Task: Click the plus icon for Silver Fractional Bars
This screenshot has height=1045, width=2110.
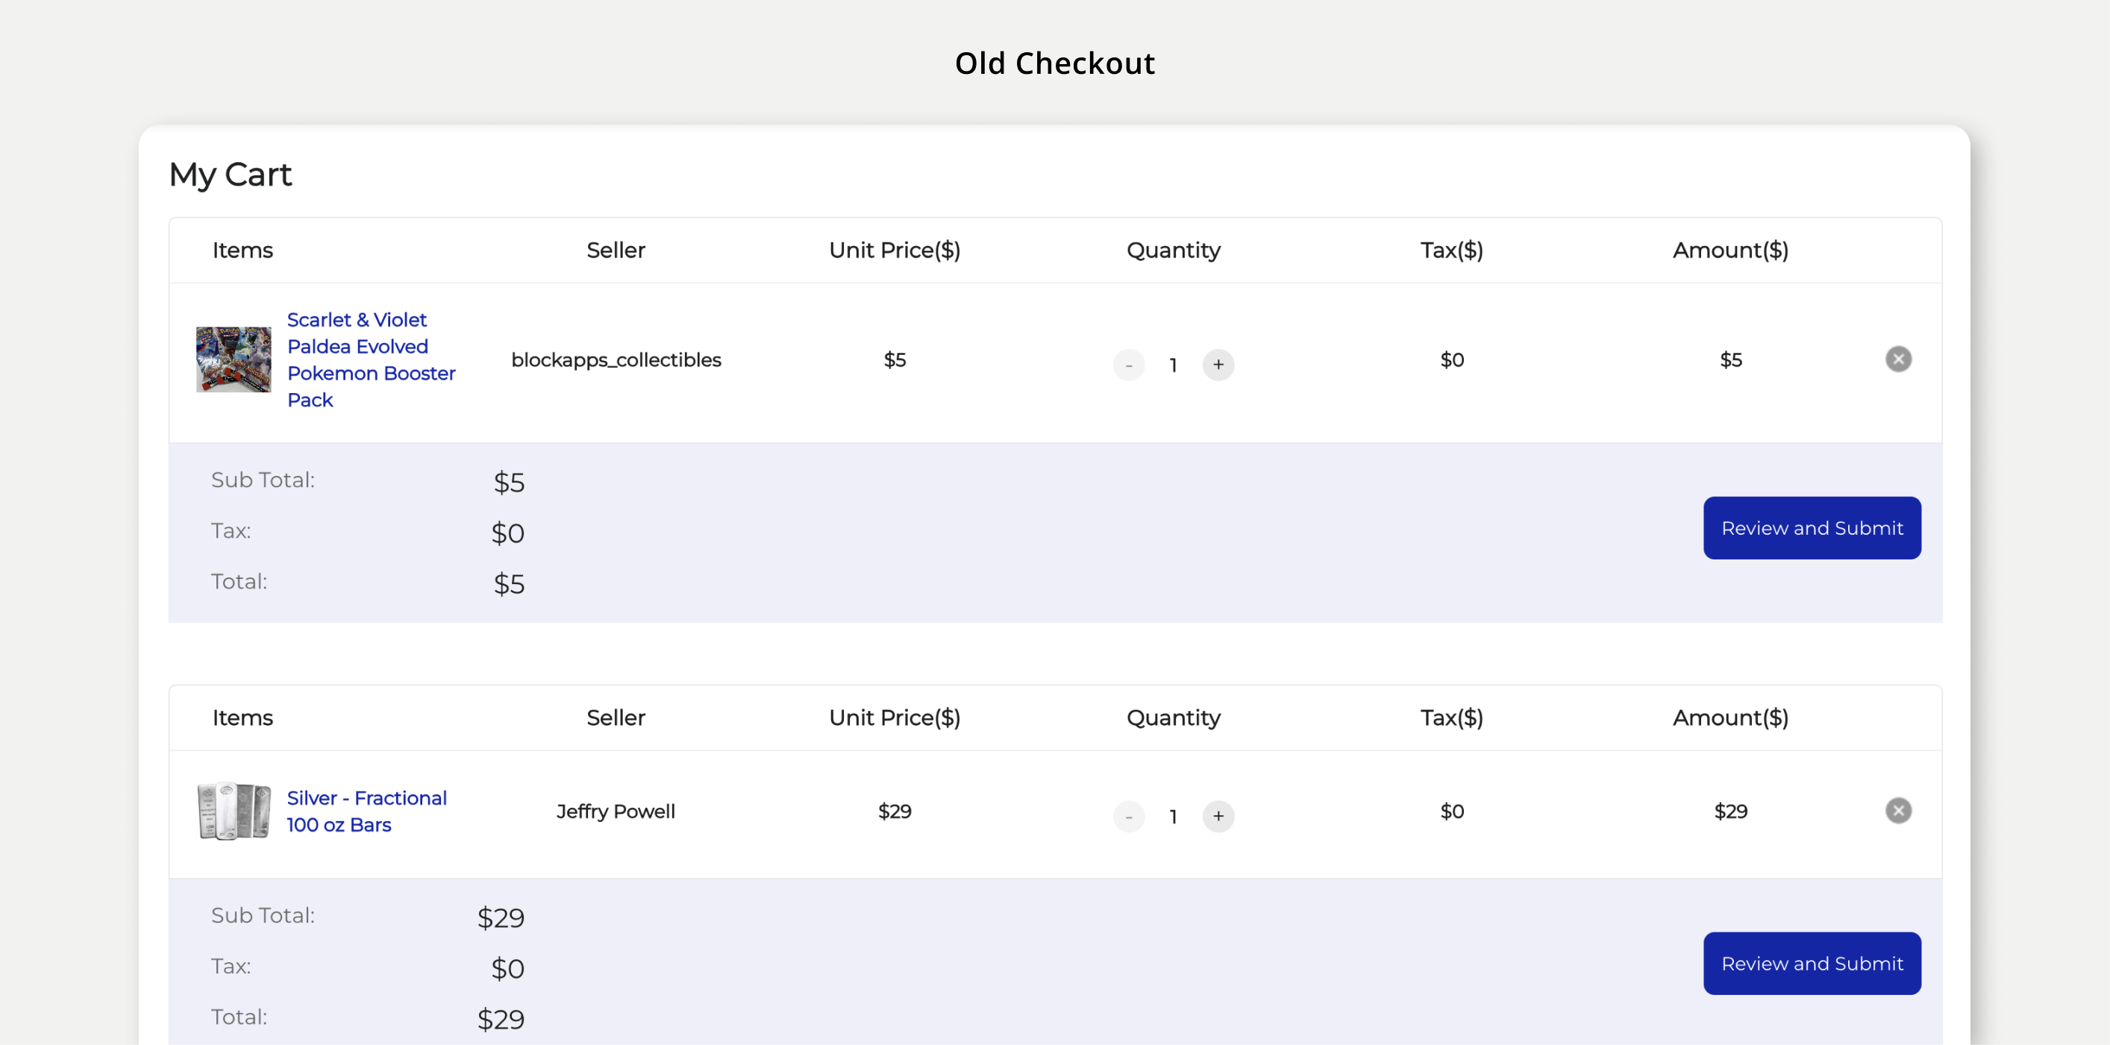Action: (x=1219, y=817)
